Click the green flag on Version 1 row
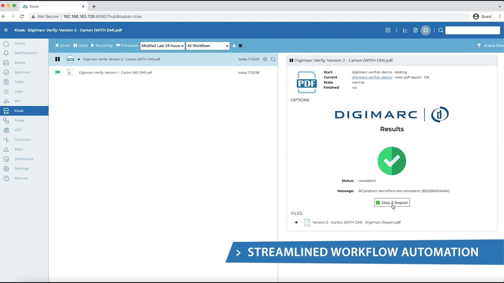 click(57, 72)
